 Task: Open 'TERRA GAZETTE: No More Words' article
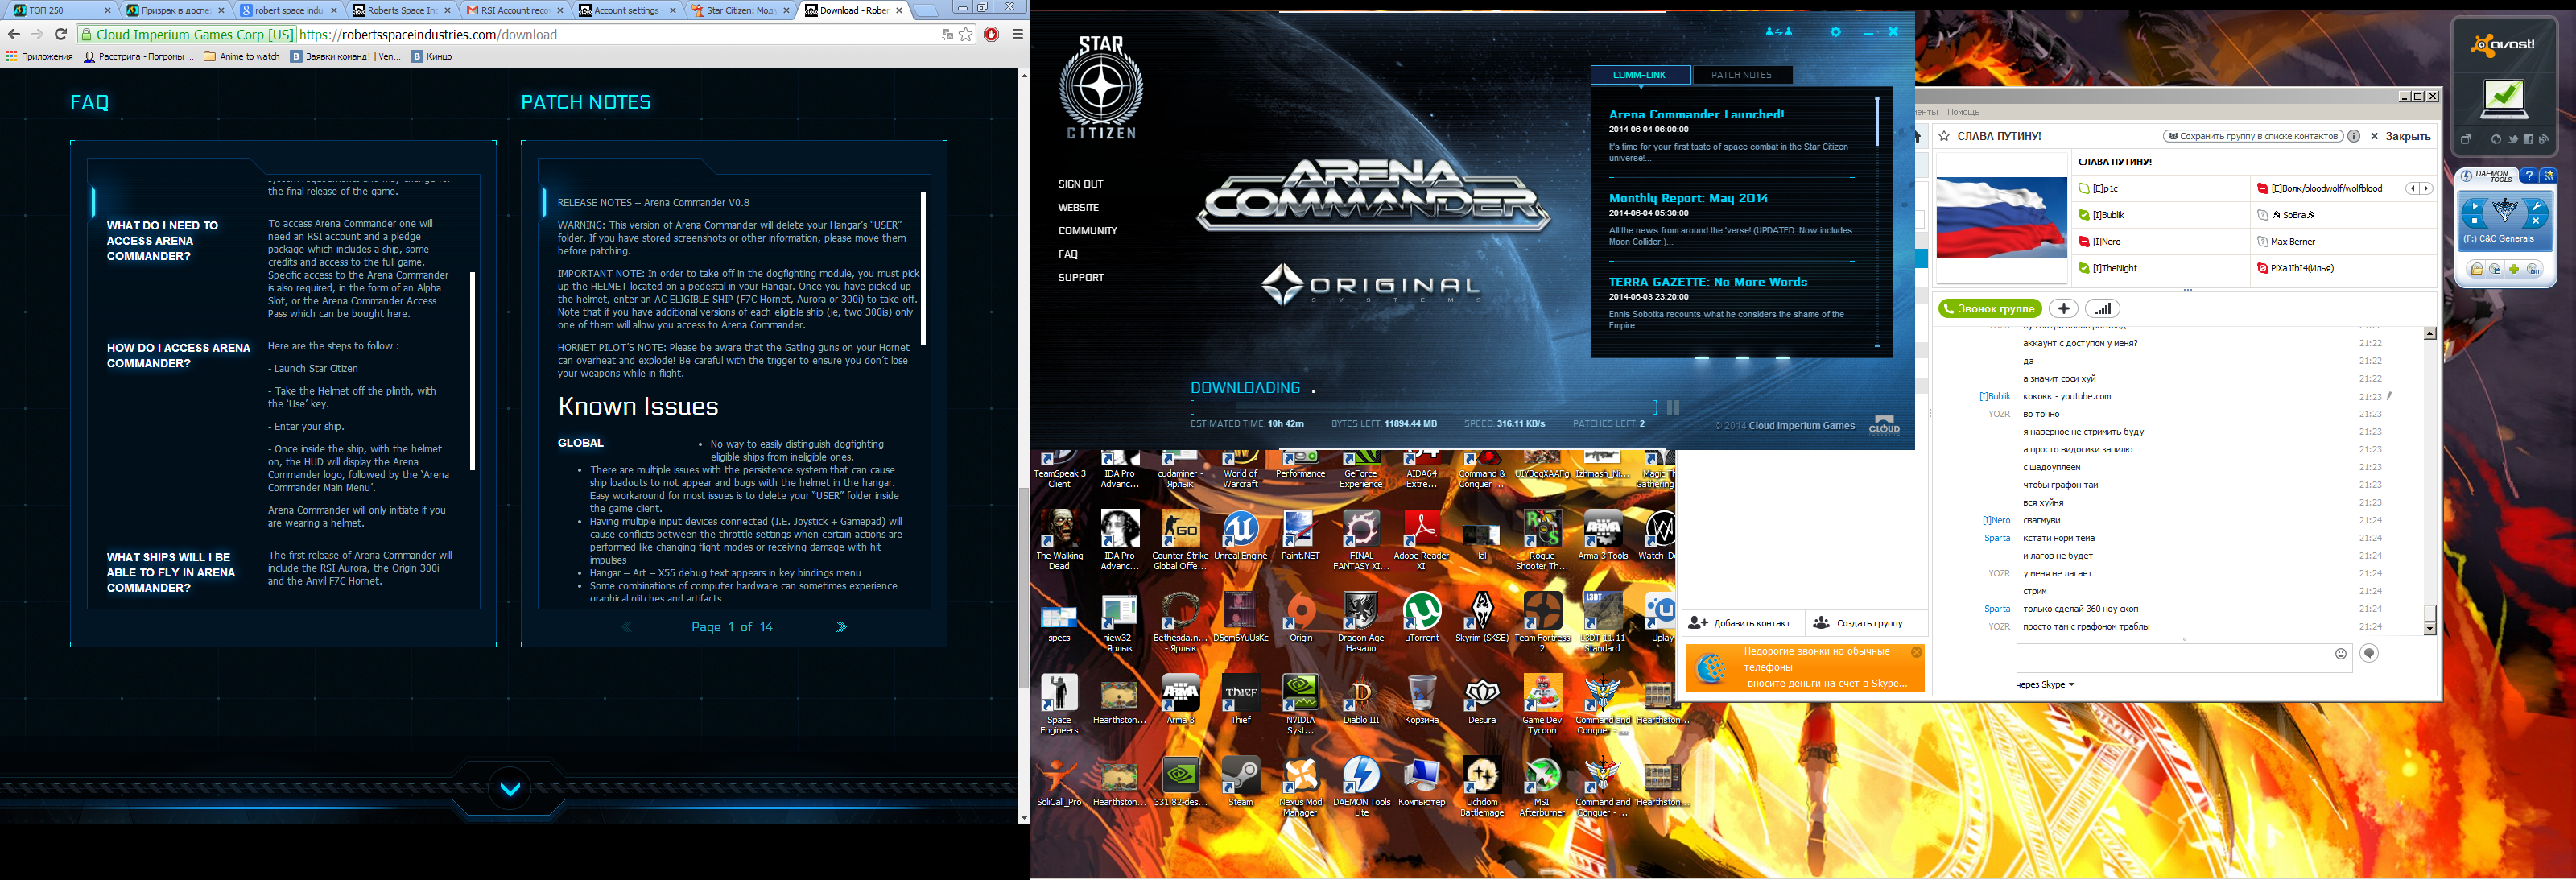[x=1708, y=282]
